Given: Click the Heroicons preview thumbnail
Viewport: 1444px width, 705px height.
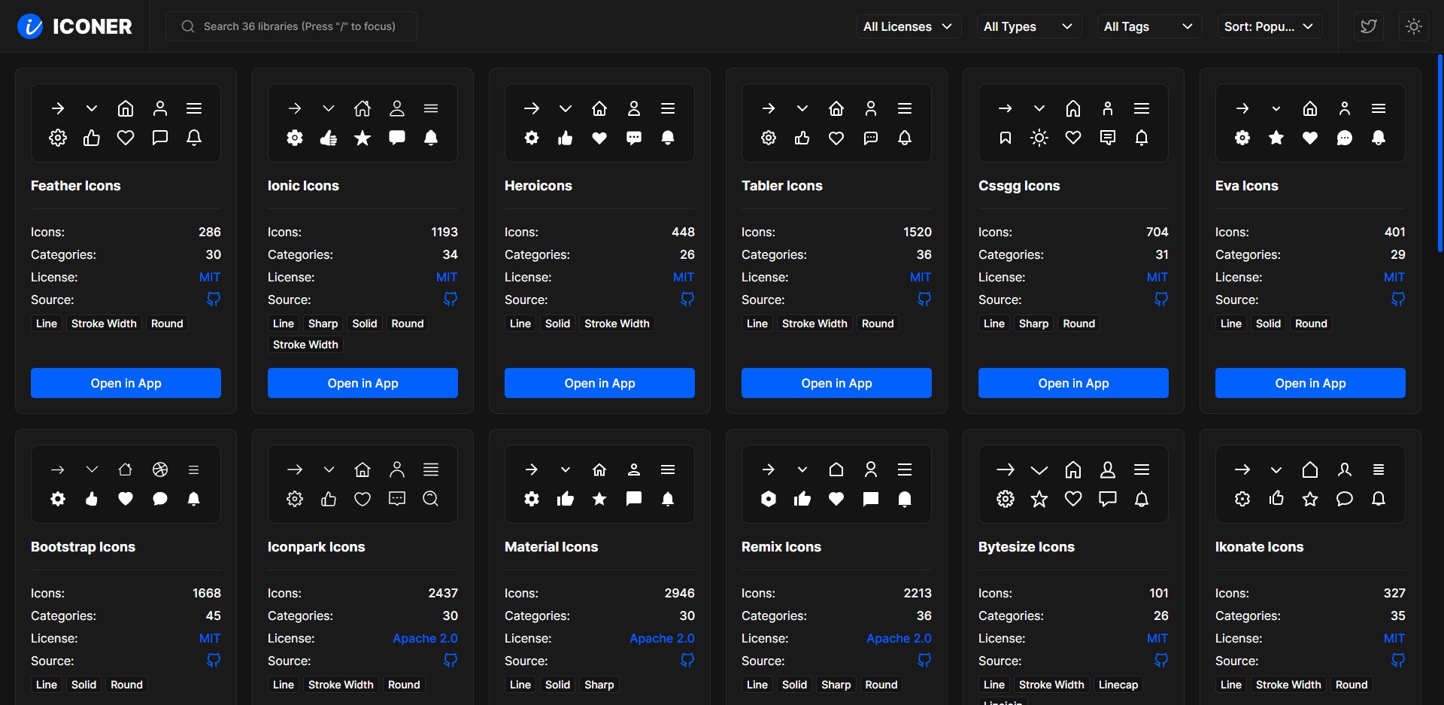Looking at the screenshot, I should (x=599, y=123).
